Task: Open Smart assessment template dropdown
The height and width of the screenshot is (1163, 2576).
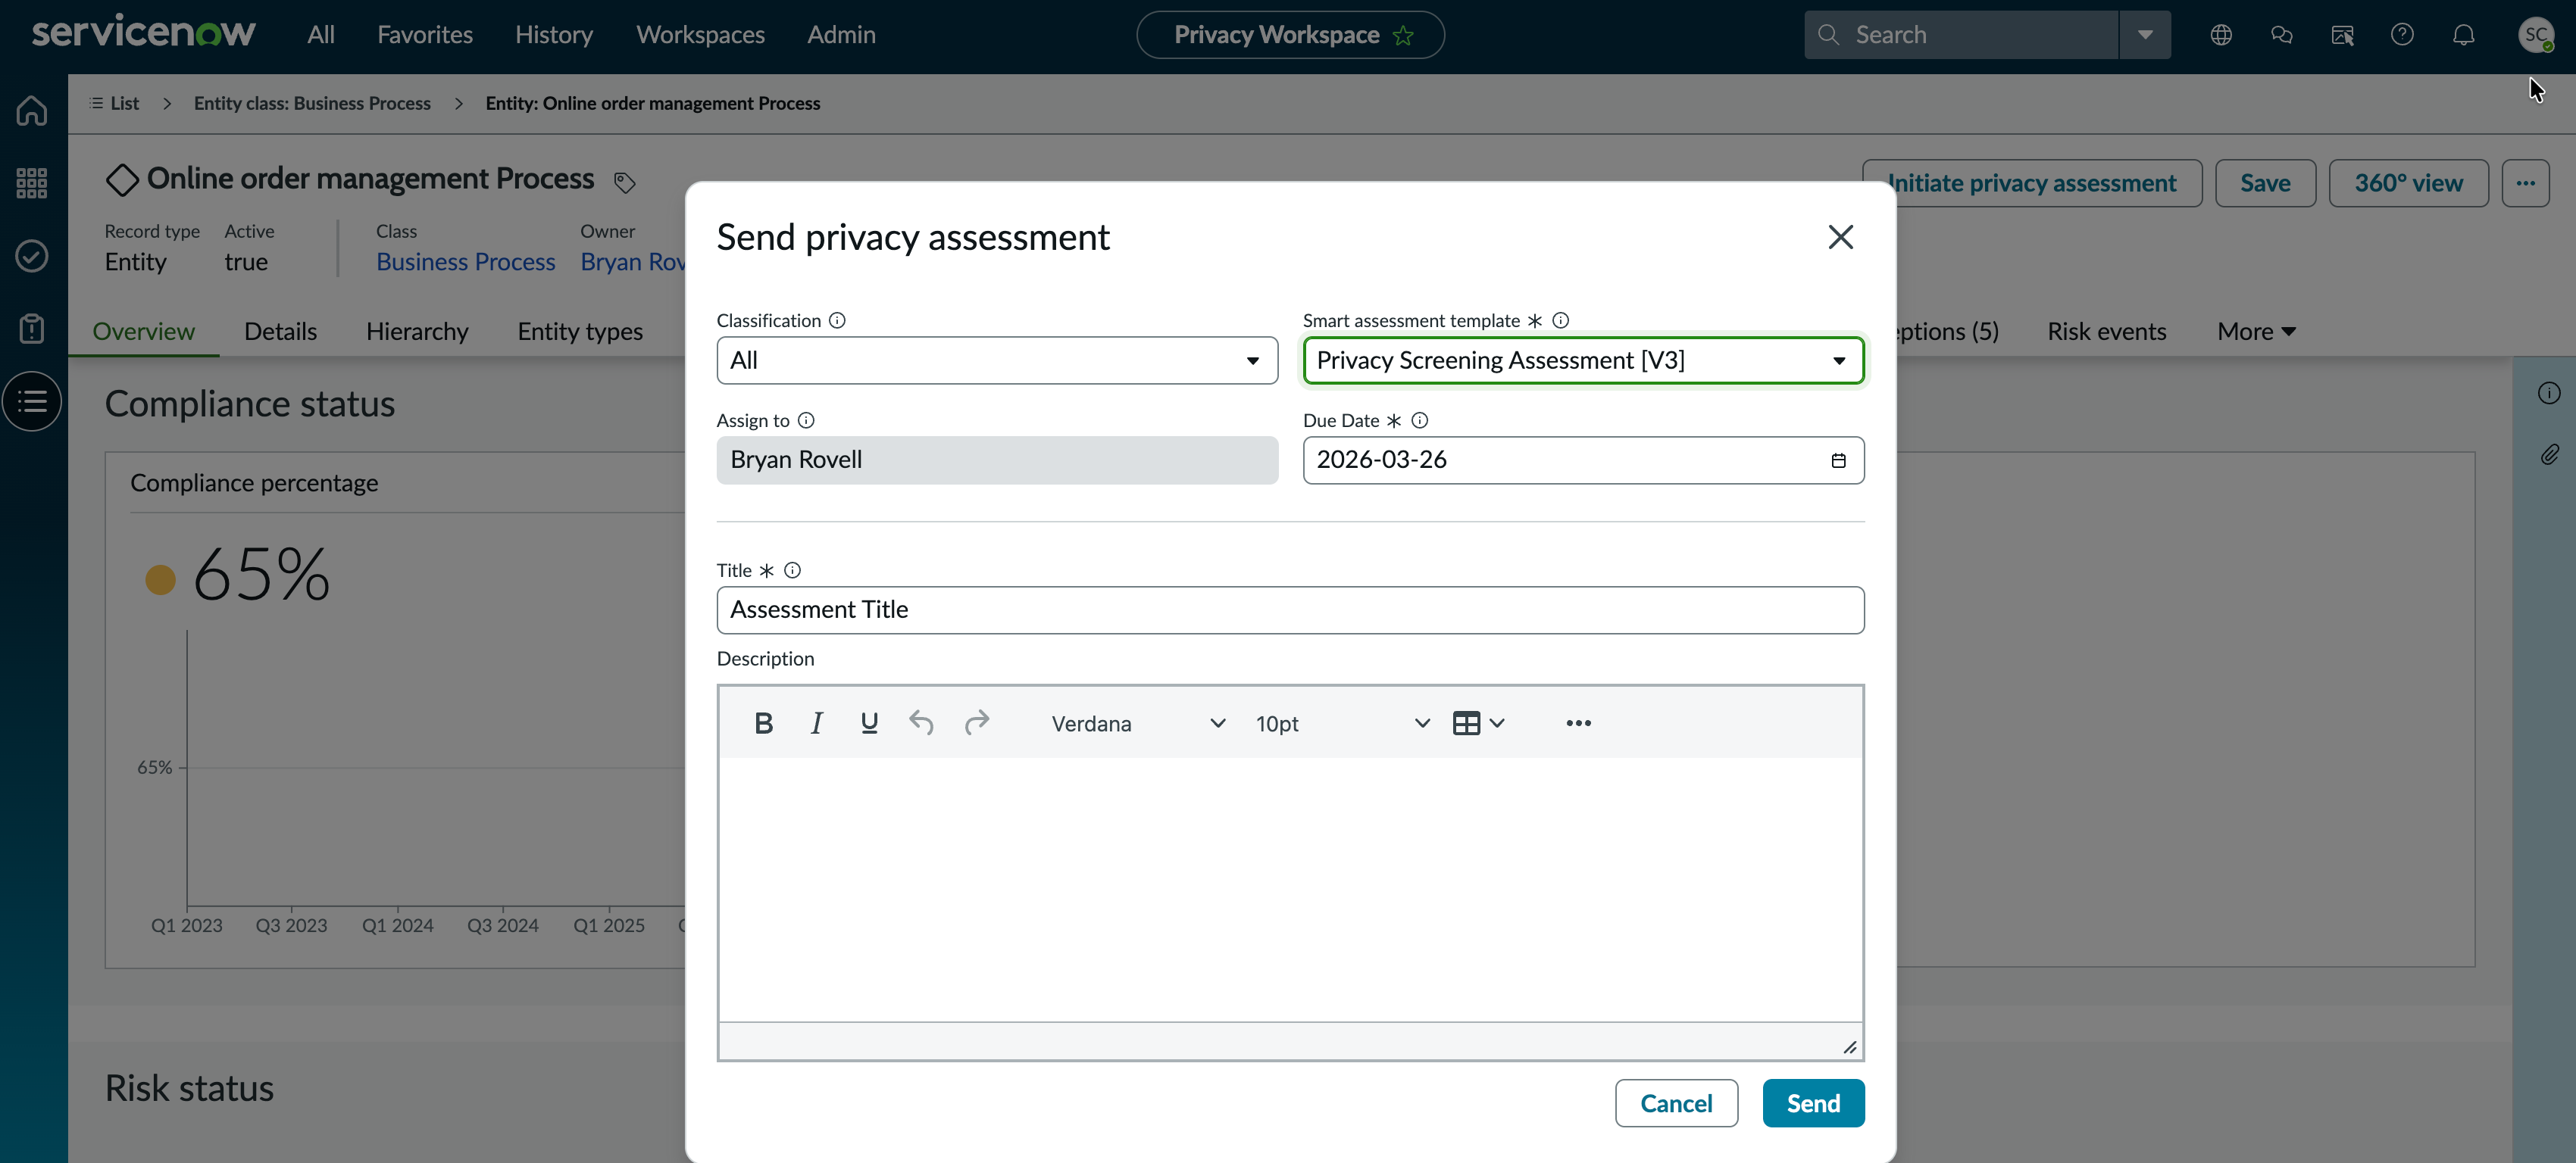Action: coord(1583,360)
